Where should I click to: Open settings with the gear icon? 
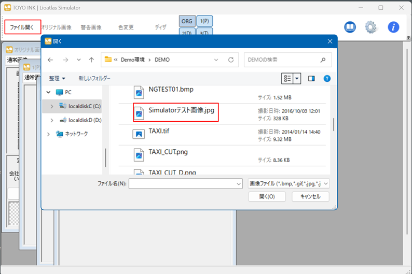pyautogui.click(x=370, y=27)
